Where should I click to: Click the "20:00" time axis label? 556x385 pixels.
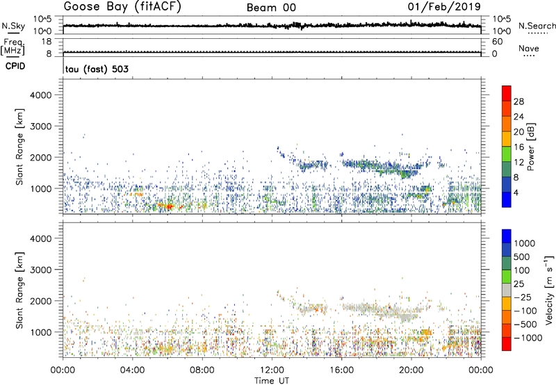pyautogui.click(x=411, y=370)
